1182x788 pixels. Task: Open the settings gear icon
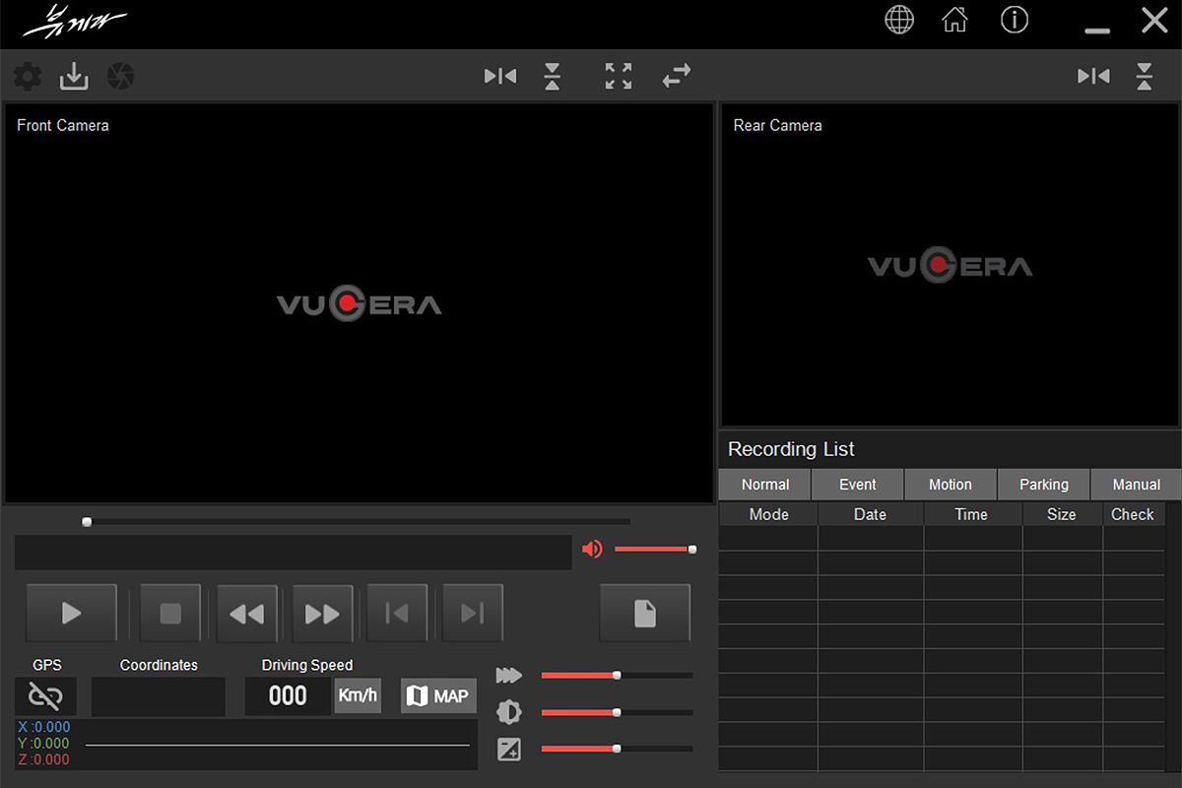click(28, 77)
